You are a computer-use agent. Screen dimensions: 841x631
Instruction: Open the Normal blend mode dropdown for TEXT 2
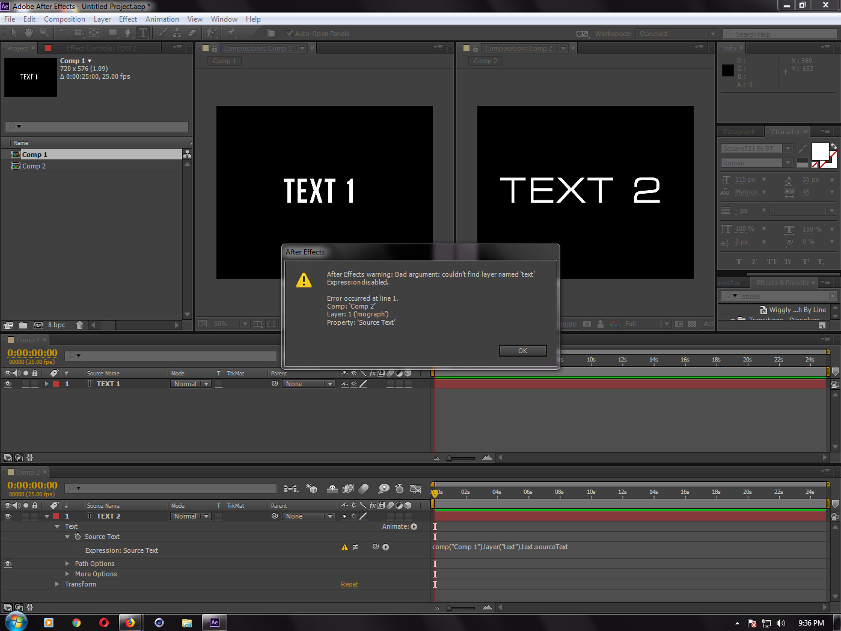click(191, 516)
